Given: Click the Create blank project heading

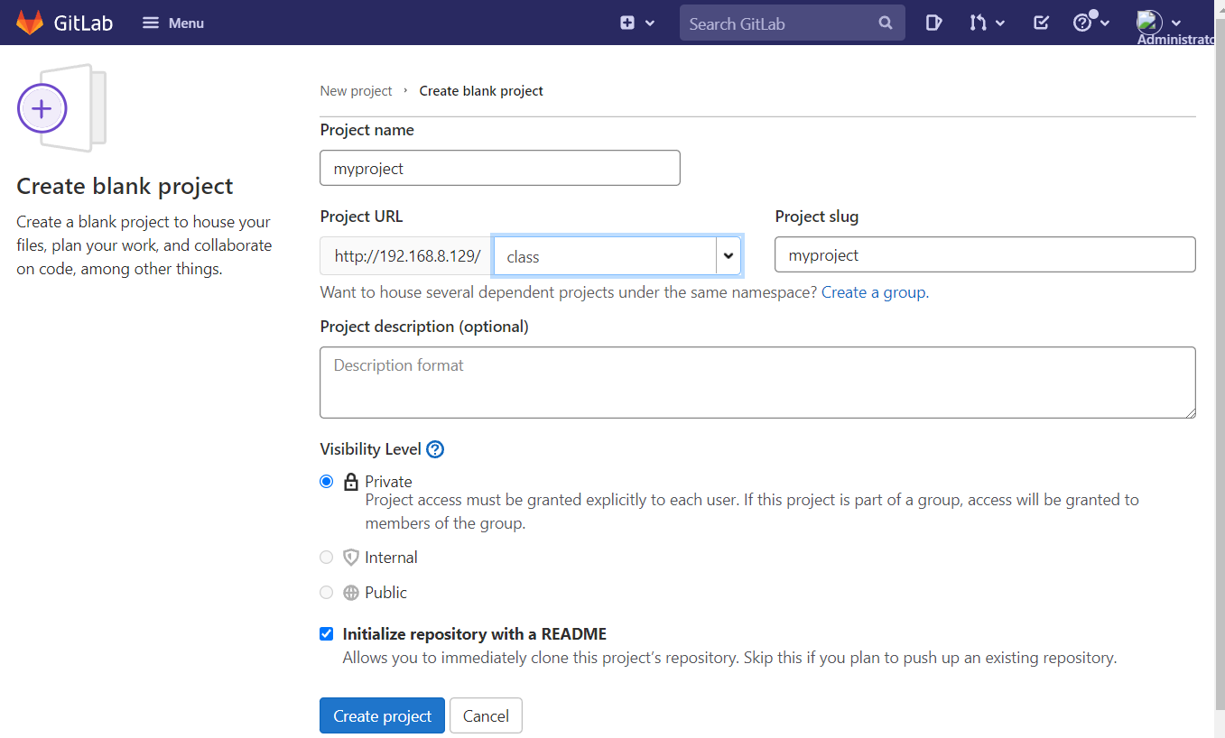Looking at the screenshot, I should click(x=125, y=186).
